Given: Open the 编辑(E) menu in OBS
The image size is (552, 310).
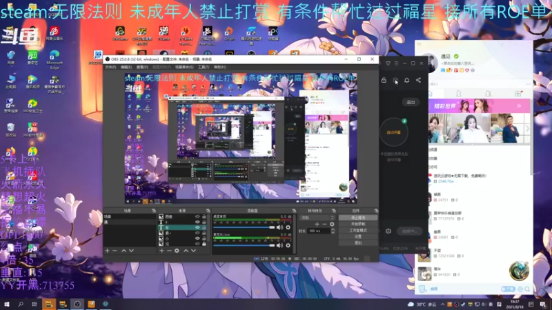Looking at the screenshot, I should pyautogui.click(x=126, y=67).
